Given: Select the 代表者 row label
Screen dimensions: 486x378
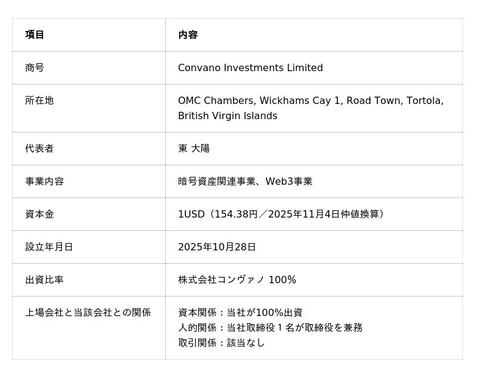Looking at the screenshot, I should pos(39,148).
